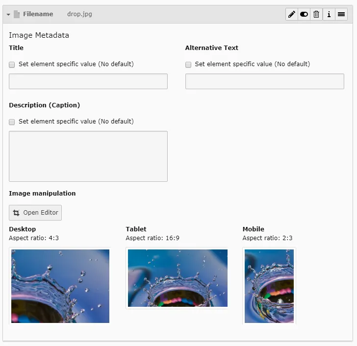Click the Desktop 4:3 crop thumbnail
357x346 pixels.
pos(60,286)
